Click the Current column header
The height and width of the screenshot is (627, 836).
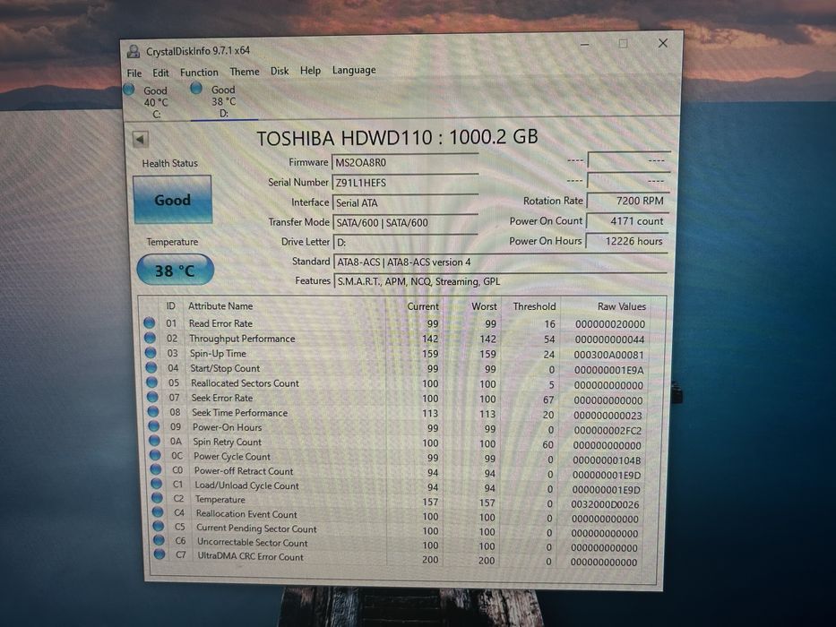(423, 306)
